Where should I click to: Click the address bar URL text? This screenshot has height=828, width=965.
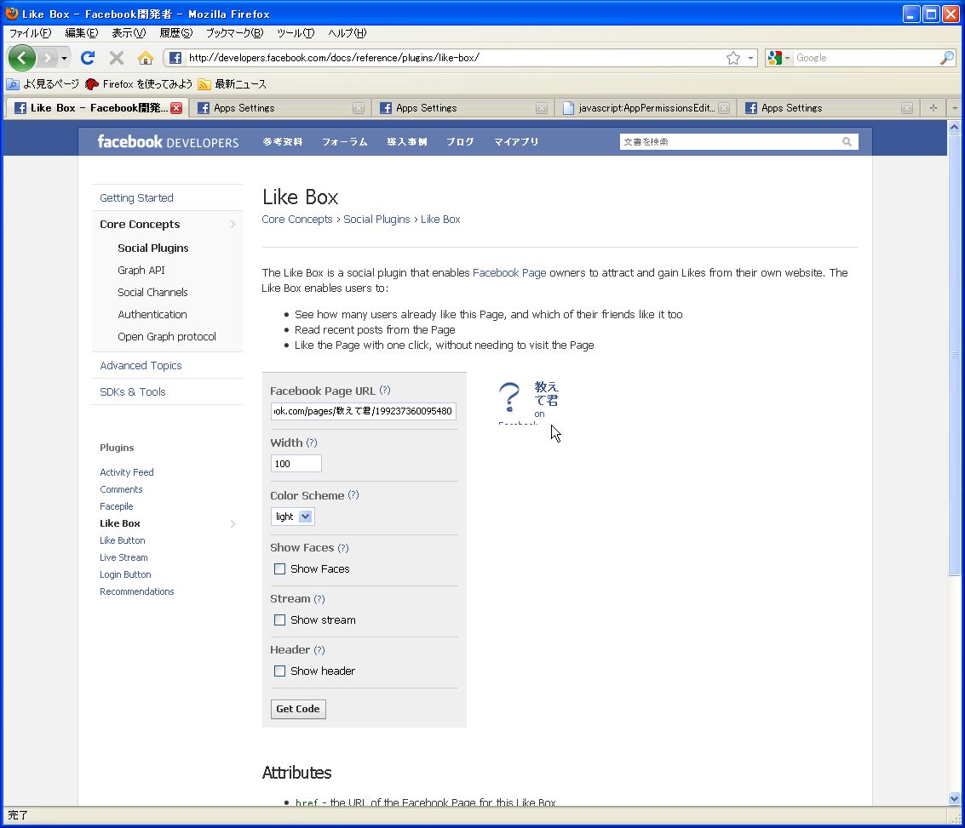(334, 58)
